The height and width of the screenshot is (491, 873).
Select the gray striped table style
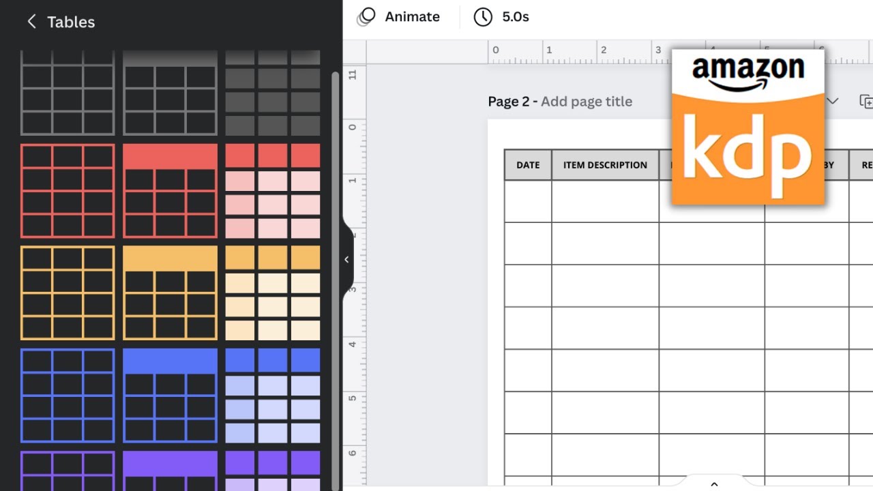coord(273,93)
